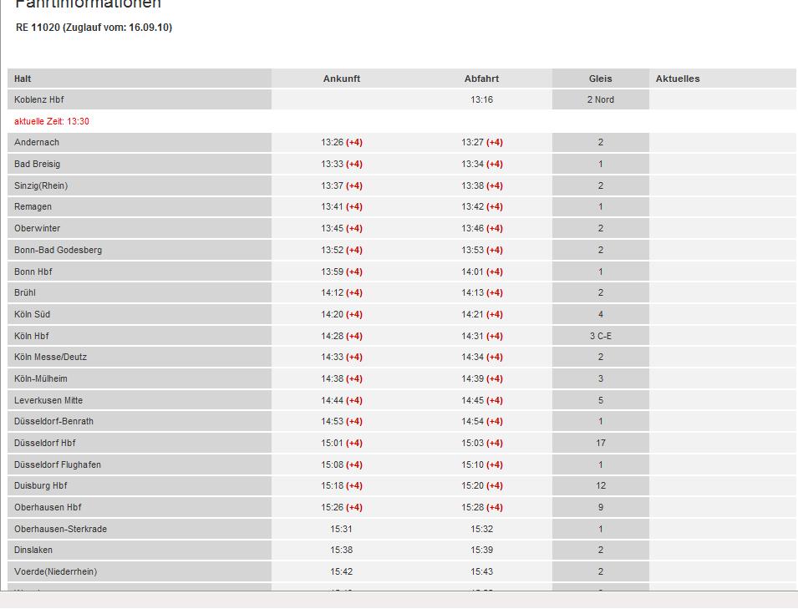Click the Duisburg Hbf station name
Screen dimensions: 798x609
point(41,485)
